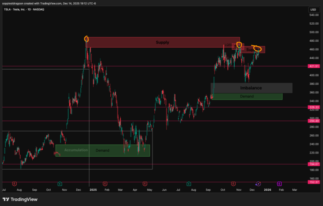Select the 326.33 price line label

(314, 107)
